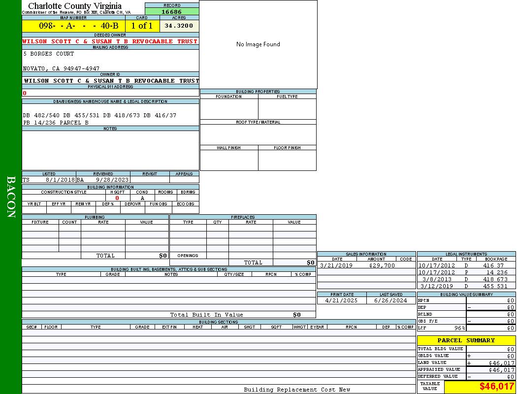Click the record number 16686 field
Image resolution: width=517 pixels, height=394 pixels.
tap(172, 11)
